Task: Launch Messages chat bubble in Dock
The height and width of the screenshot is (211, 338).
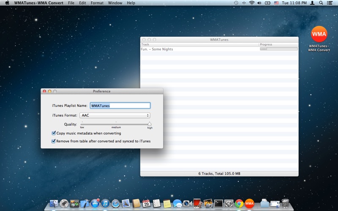Action: pyautogui.click(x=177, y=203)
